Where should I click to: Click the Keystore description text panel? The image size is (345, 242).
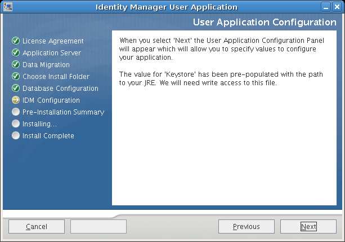(223, 117)
